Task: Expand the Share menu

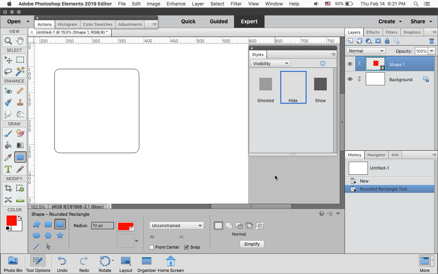Action: pyautogui.click(x=421, y=21)
